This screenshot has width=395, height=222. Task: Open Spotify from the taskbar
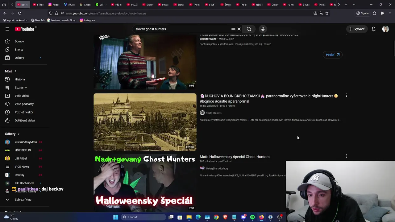(x=252, y=217)
